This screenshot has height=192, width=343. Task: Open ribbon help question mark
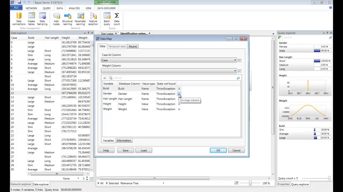point(330,7)
